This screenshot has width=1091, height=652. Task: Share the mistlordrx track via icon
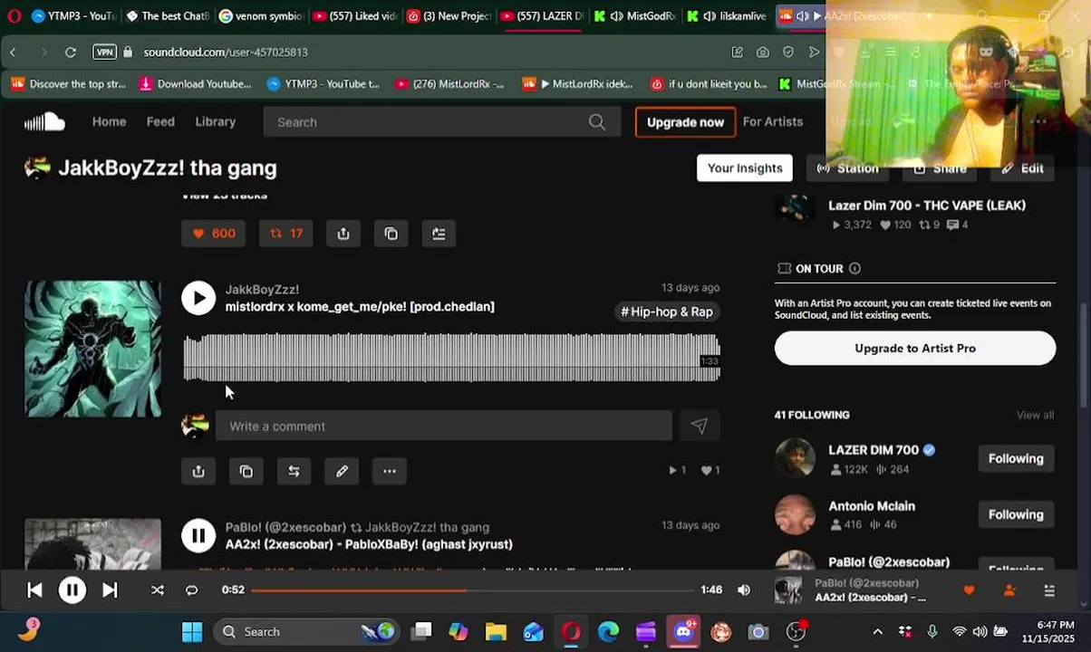198,471
